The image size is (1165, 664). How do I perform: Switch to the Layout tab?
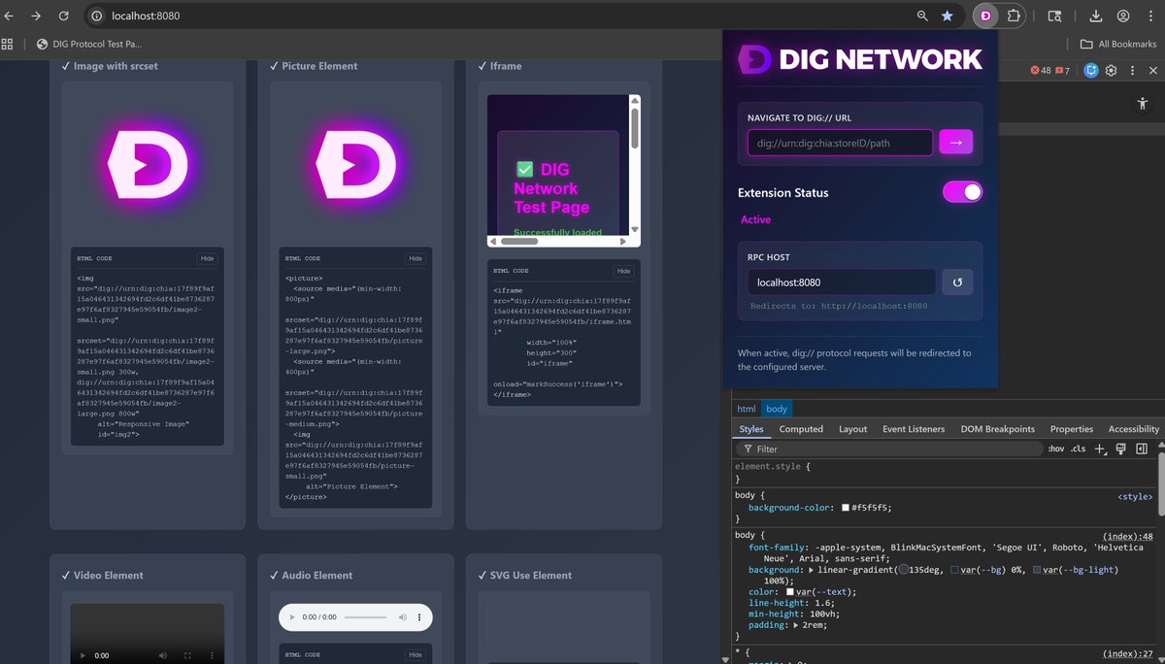(852, 428)
